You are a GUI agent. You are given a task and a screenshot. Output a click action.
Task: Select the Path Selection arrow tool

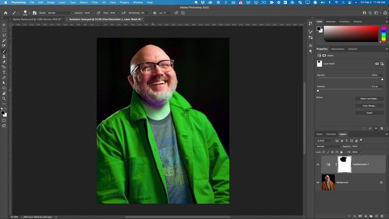[4, 83]
